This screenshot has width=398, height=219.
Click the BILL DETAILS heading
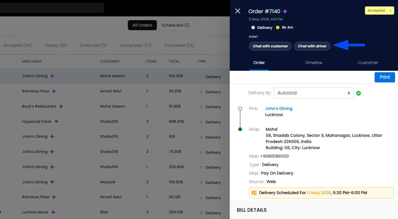pos(252,210)
